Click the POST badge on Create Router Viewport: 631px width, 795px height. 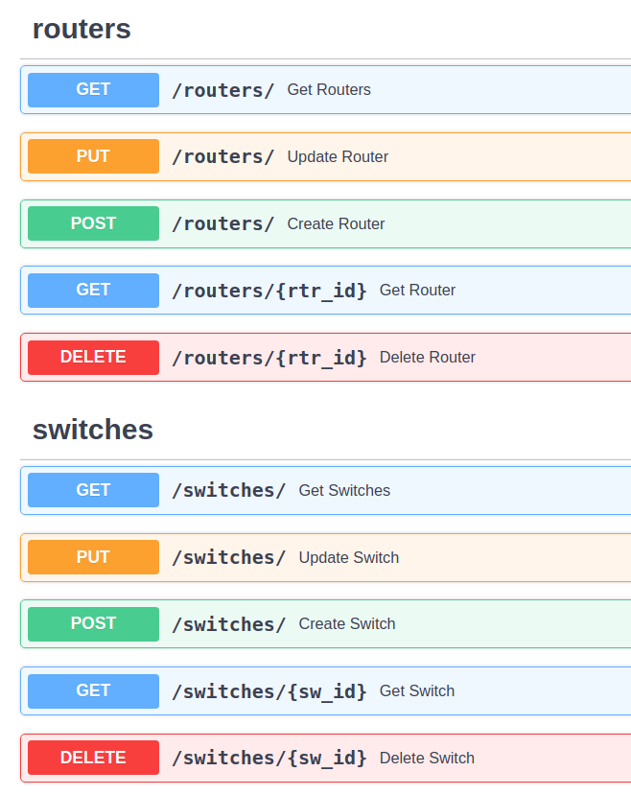pos(92,223)
